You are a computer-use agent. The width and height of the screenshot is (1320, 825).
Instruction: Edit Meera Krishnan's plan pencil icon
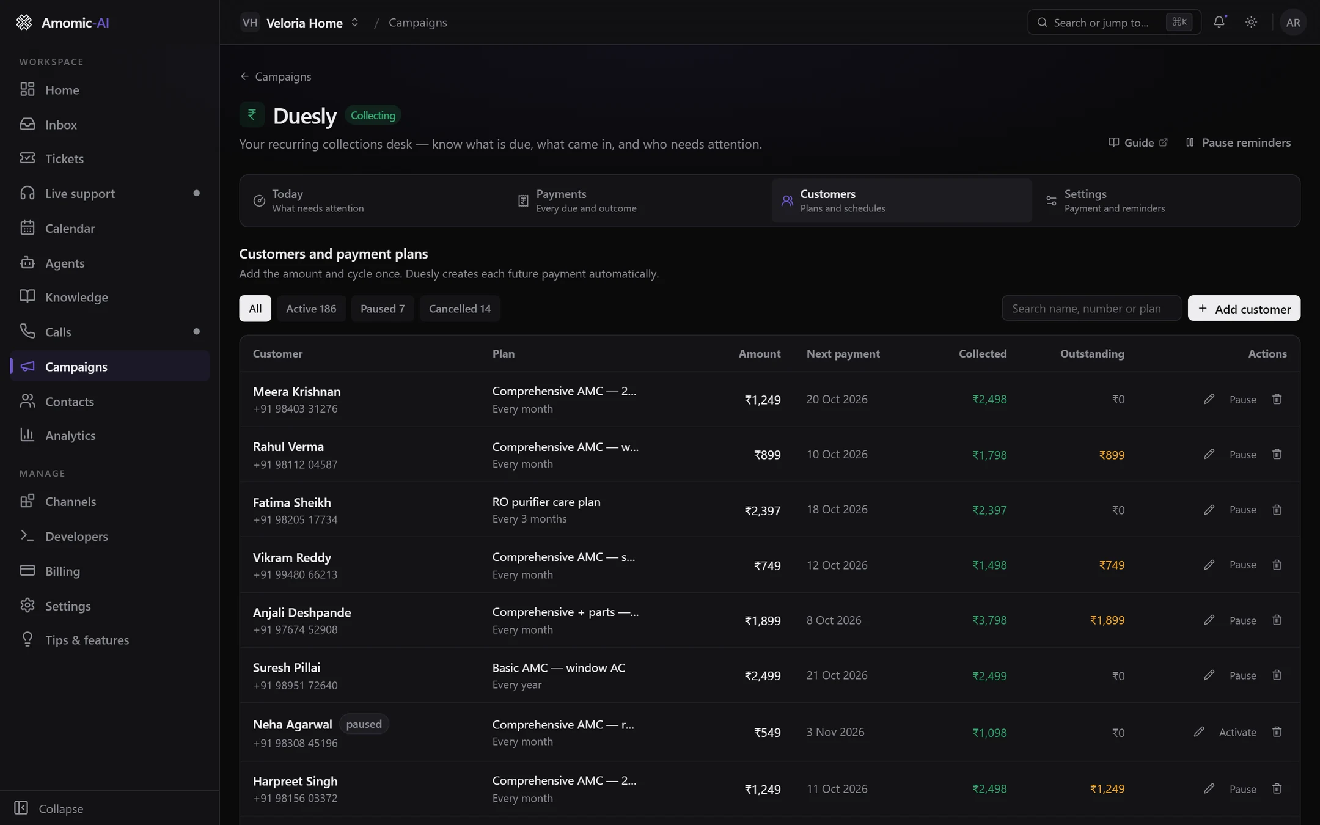[1209, 399]
